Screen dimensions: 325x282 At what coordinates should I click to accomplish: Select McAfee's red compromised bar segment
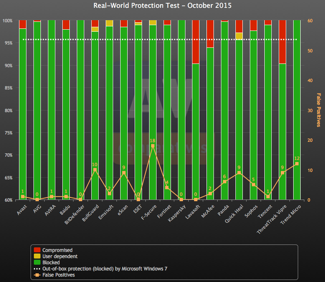(210, 33)
